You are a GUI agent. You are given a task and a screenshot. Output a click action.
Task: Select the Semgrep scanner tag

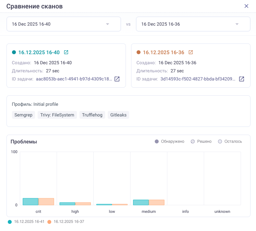pos(23,115)
